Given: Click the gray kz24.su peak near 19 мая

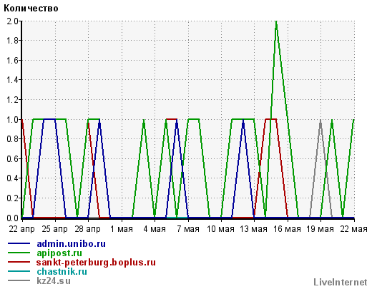Looking at the screenshot, I should pyautogui.click(x=320, y=121).
